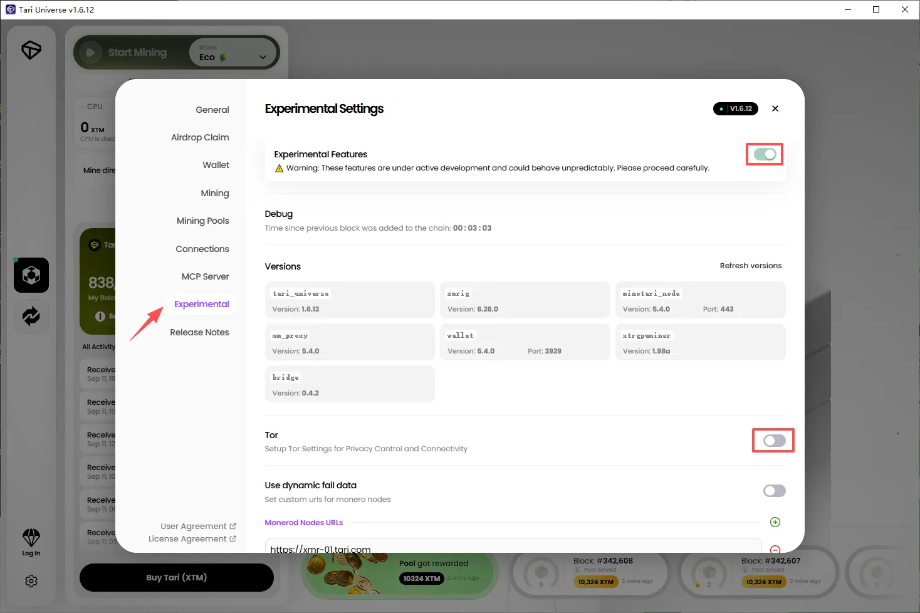This screenshot has height=613, width=920.
Task: Open the User Agreement link
Action: [194, 526]
